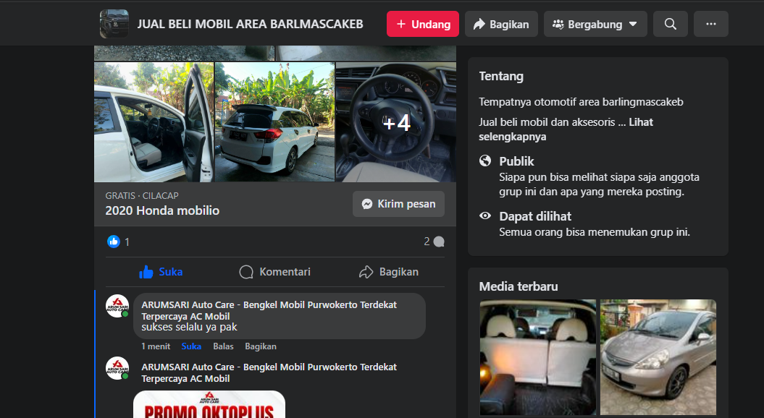Open ARUMSARI Auto Care name in first comment
This screenshot has width=764, height=418.
(269, 310)
